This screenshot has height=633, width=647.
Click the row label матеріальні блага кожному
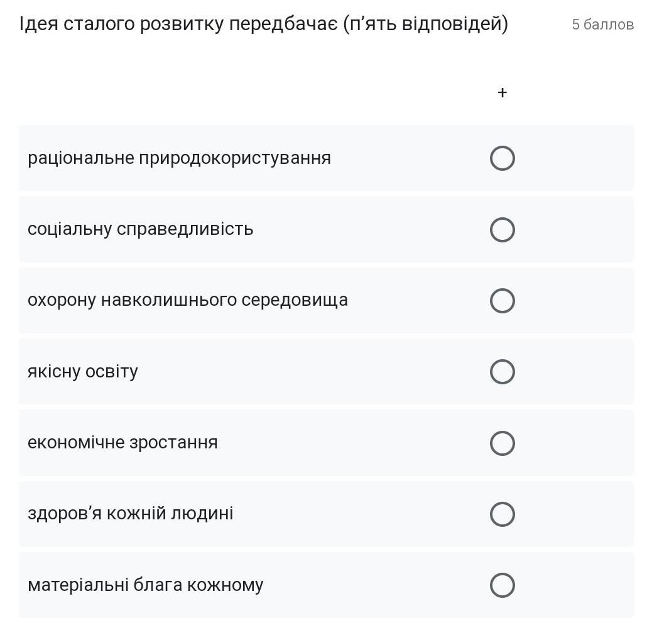[145, 585]
